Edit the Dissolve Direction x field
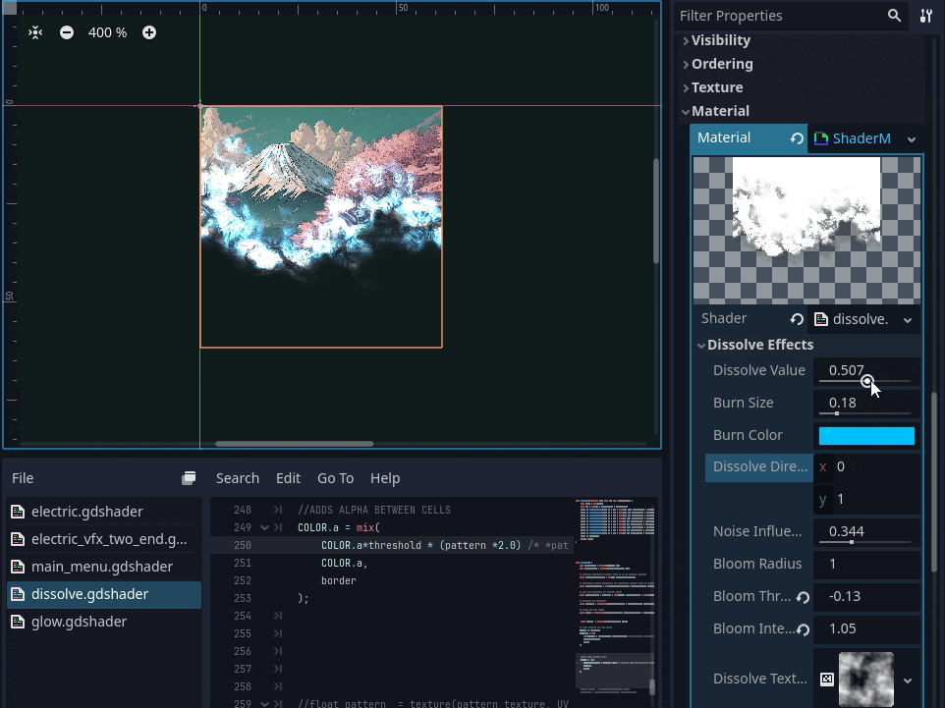945x708 pixels. coord(867,467)
